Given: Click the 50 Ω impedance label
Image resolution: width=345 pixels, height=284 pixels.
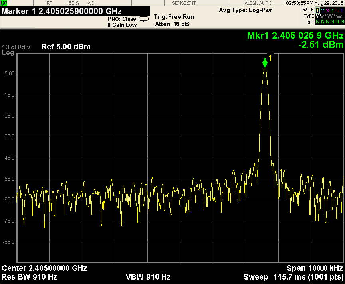Looking at the screenshot, I should 74,3.
